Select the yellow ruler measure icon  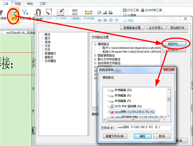[88, 12]
